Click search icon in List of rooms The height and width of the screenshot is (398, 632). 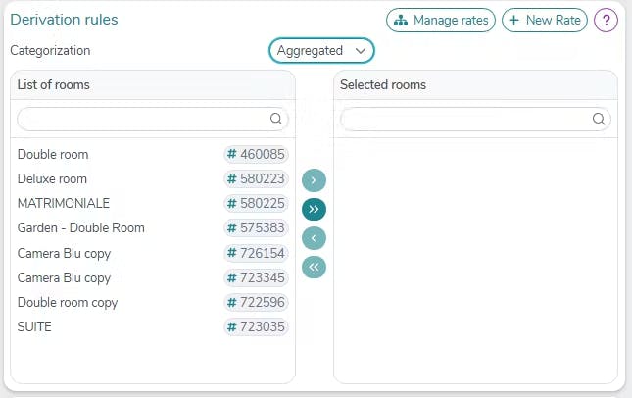point(276,119)
